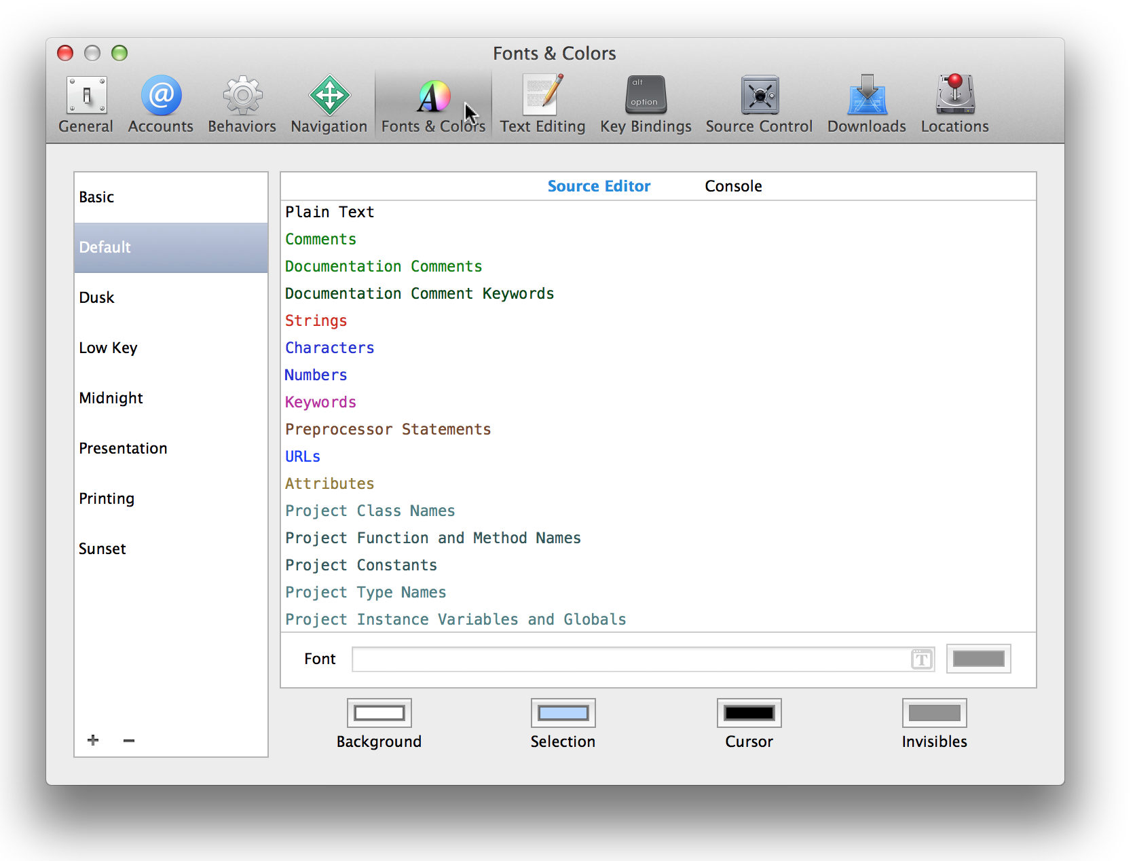This screenshot has height=861, width=1135.
Task: Open the Background color well
Action: point(379,713)
